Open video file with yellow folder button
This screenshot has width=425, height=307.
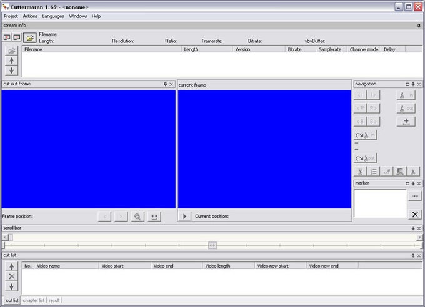click(30, 37)
